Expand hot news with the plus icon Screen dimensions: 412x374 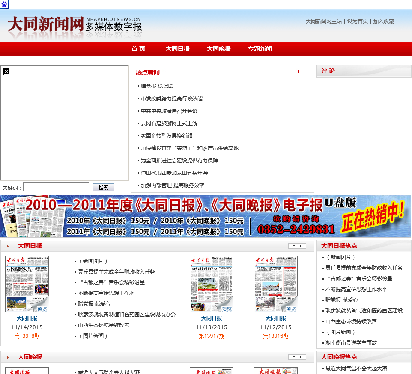pos(298,71)
